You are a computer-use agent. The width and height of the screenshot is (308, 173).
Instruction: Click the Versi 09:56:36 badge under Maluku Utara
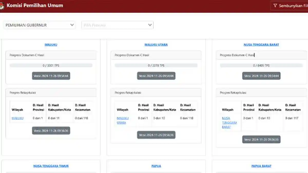156,135
